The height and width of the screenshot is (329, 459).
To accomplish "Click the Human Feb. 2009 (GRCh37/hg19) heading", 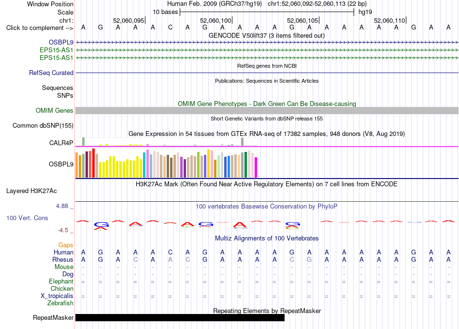I will (214, 4).
